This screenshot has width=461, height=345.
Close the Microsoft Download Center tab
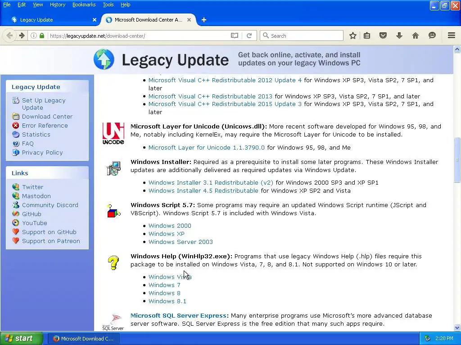(x=189, y=20)
